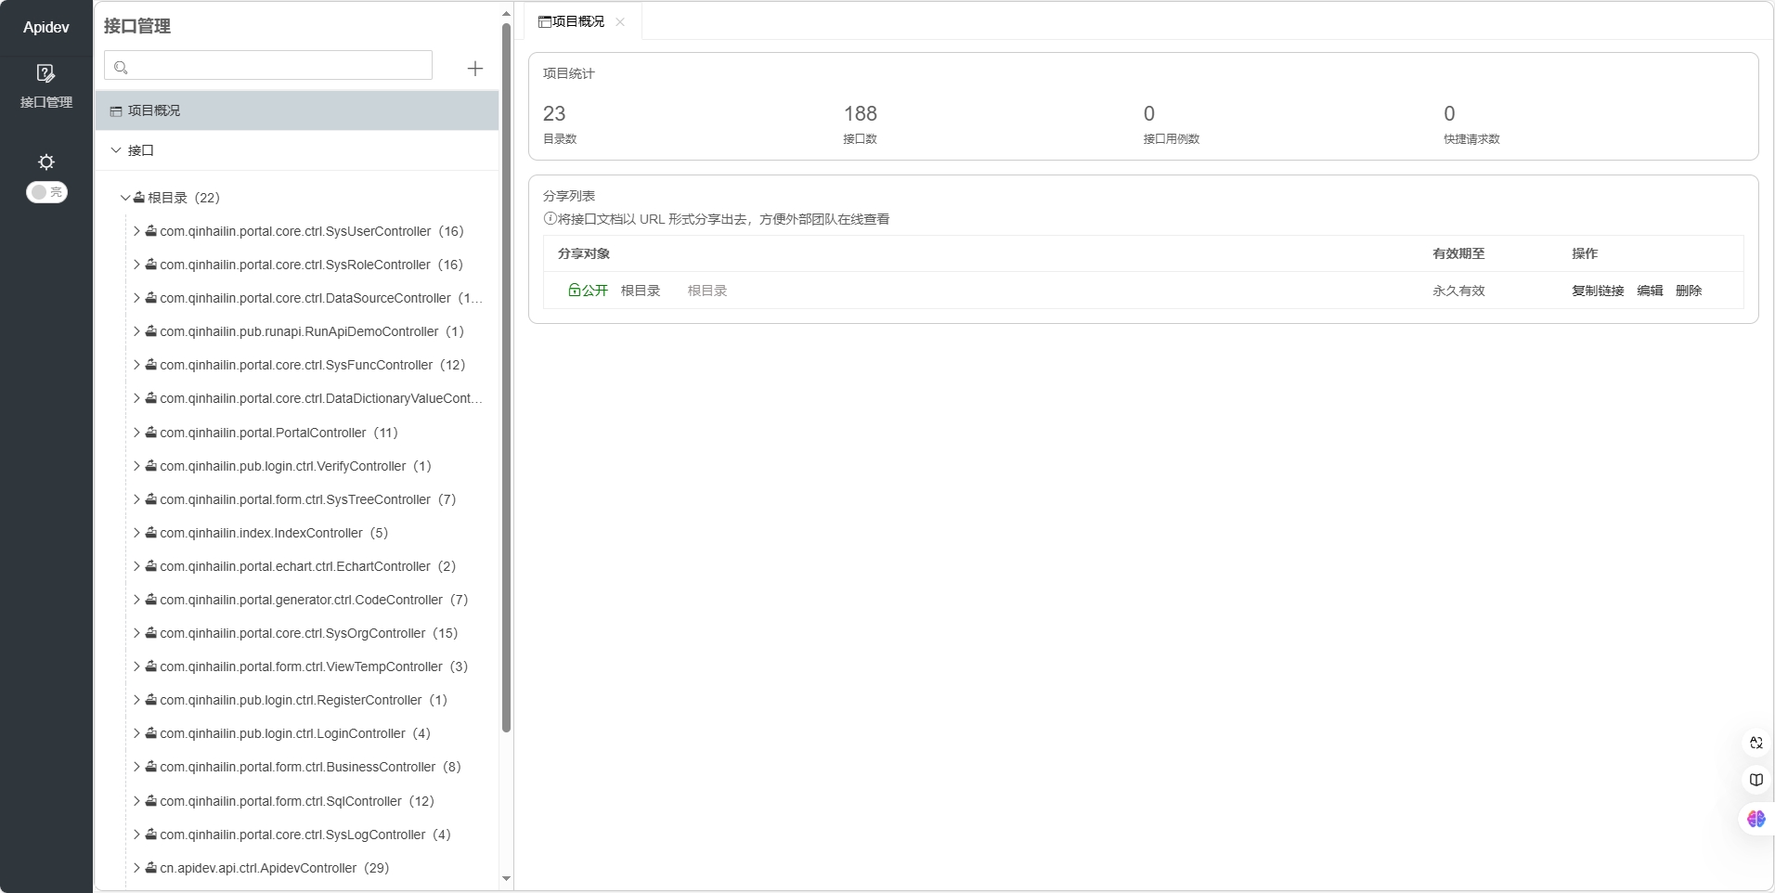
Task: Click the plus icon to add an interface
Action: [x=474, y=69]
